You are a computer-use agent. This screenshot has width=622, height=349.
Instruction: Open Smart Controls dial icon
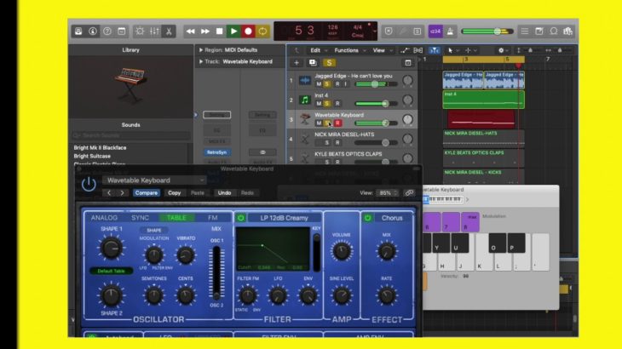click(140, 31)
